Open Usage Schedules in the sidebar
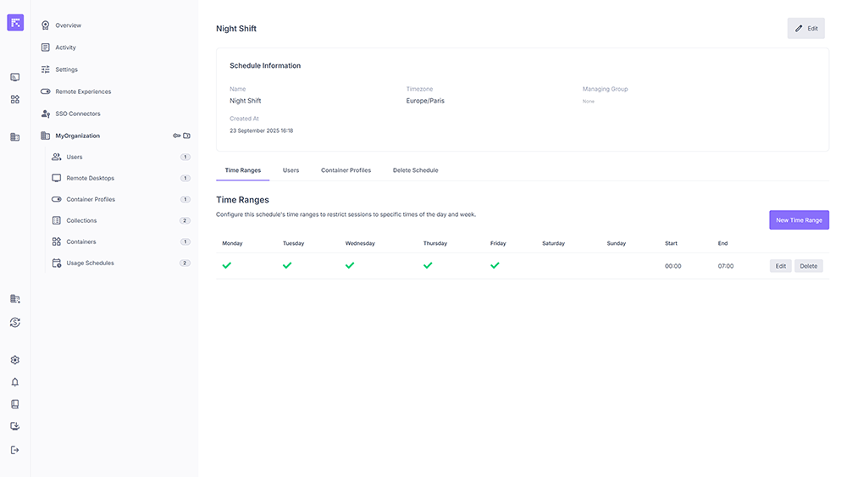 (90, 263)
